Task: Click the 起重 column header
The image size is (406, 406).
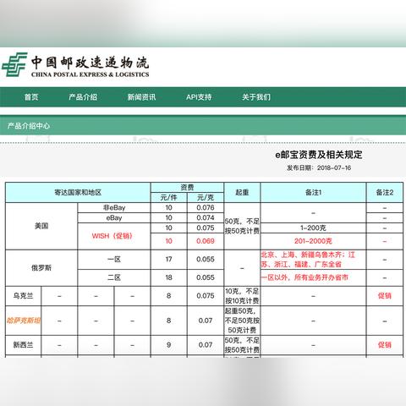Action: point(242,192)
